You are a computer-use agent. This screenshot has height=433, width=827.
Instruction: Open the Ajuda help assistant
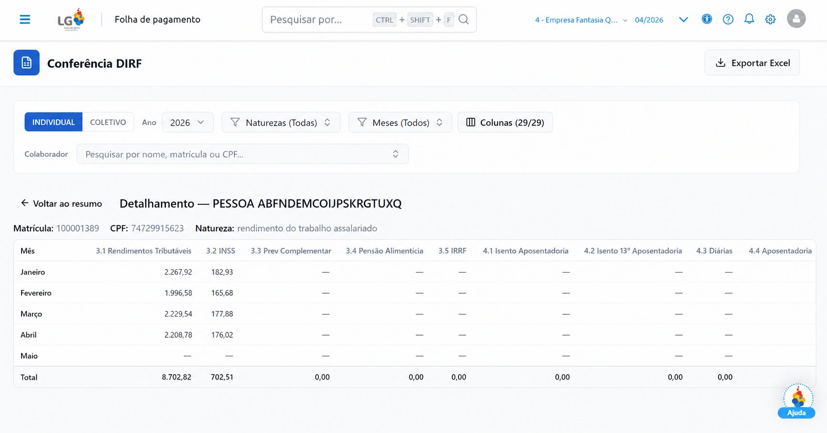[x=796, y=401]
